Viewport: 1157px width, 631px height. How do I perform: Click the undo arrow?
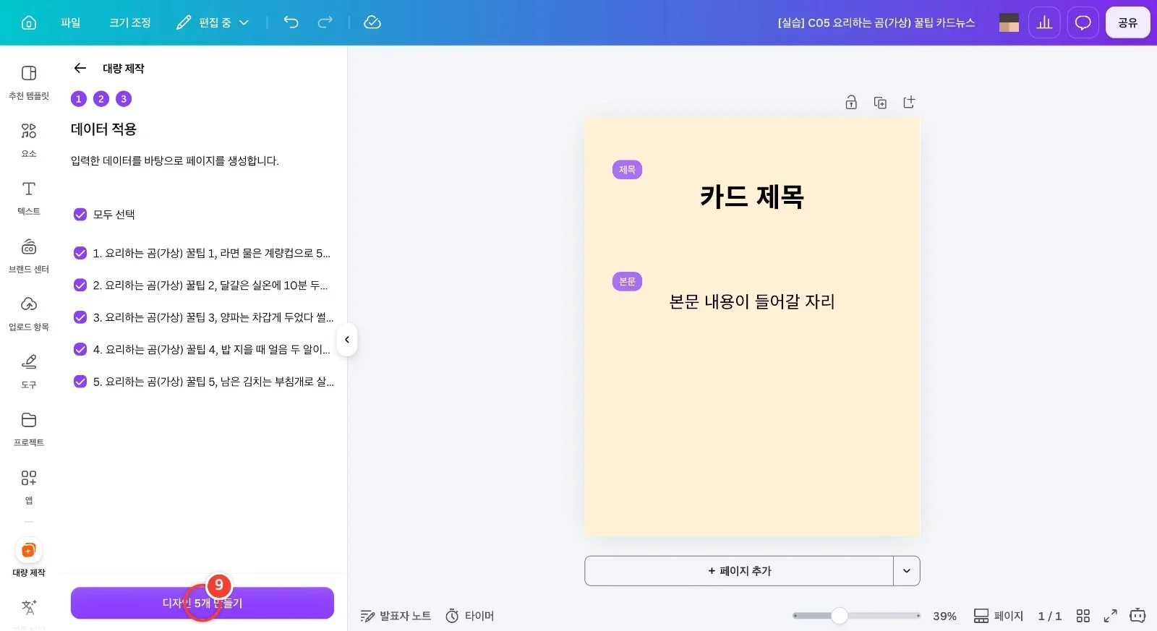(x=291, y=22)
